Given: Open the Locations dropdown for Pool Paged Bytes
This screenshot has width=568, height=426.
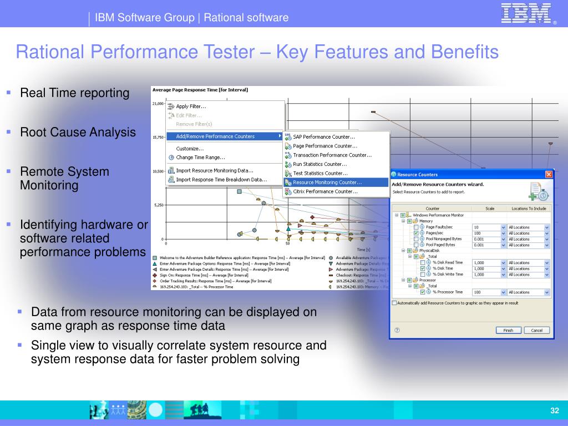Looking at the screenshot, I should 546,245.
